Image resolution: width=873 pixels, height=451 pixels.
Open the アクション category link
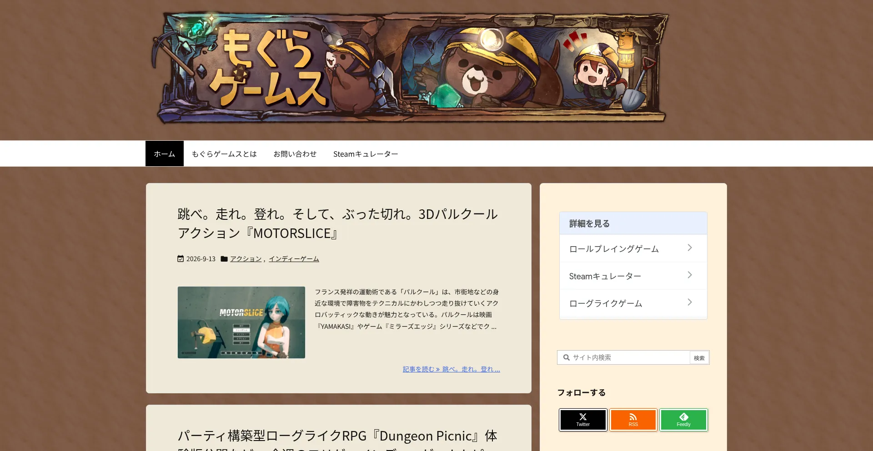[246, 259]
